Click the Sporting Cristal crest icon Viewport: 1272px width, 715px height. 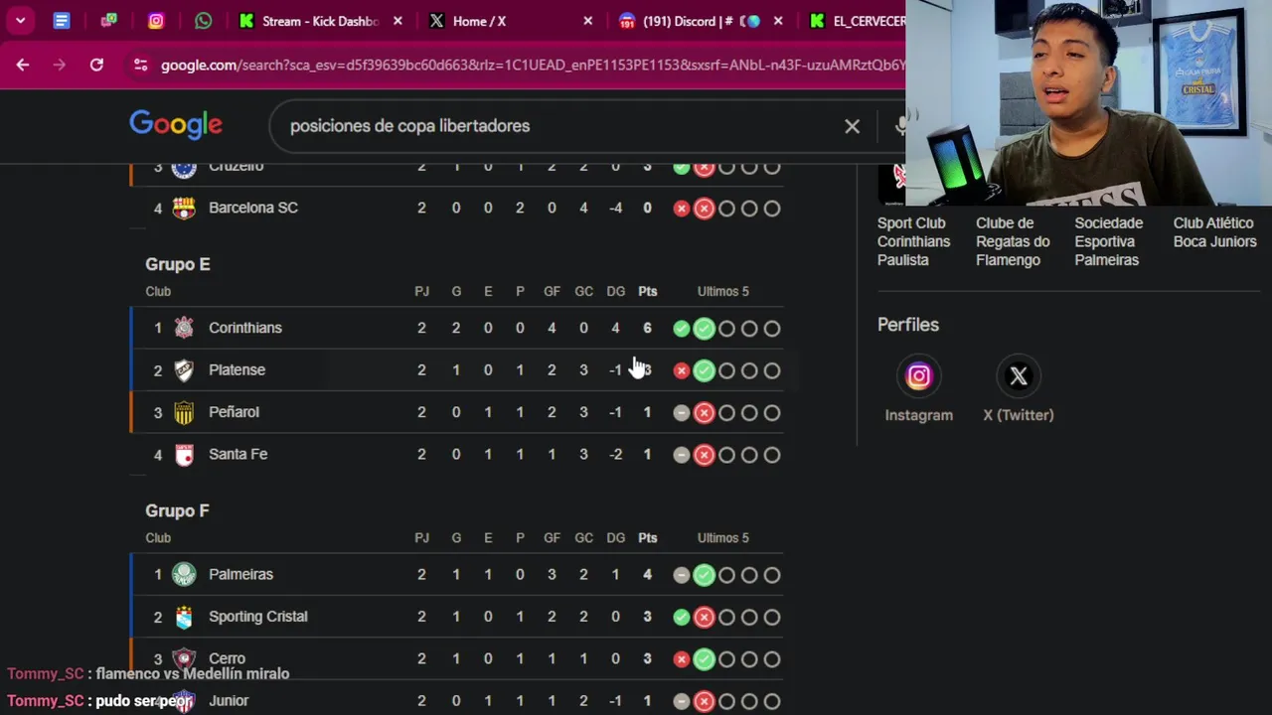click(184, 617)
